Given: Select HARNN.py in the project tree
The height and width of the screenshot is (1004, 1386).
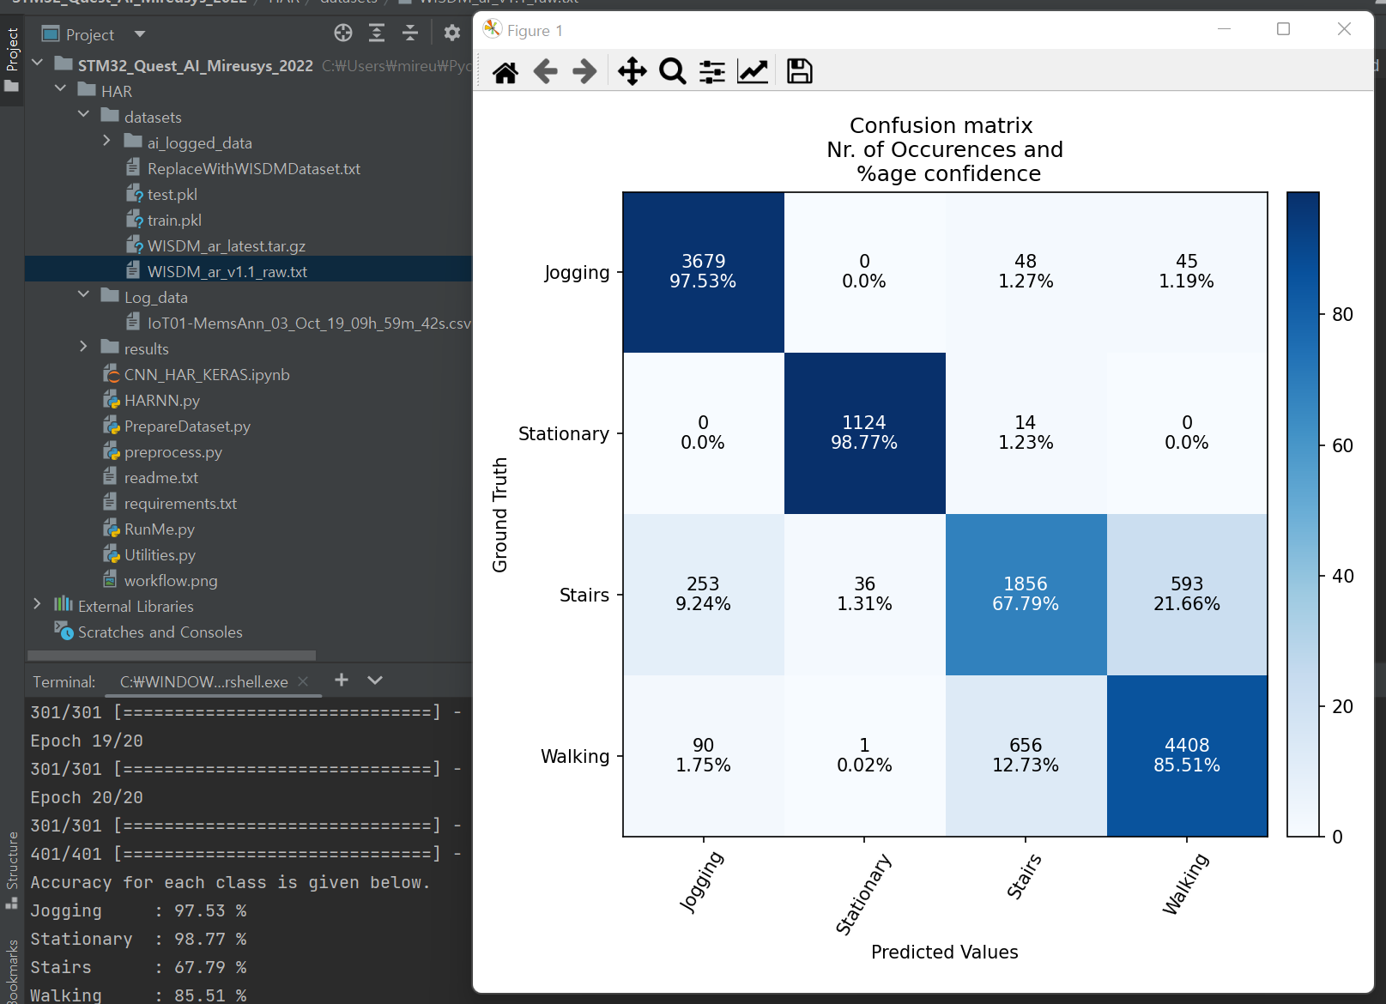Looking at the screenshot, I should 161,401.
